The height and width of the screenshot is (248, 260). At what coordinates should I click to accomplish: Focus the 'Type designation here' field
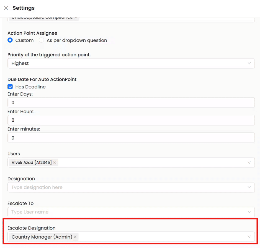click(x=125, y=187)
